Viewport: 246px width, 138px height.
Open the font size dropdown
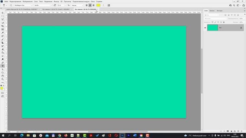[65, 5]
